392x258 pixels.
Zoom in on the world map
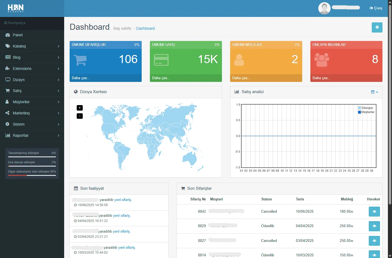80,108
